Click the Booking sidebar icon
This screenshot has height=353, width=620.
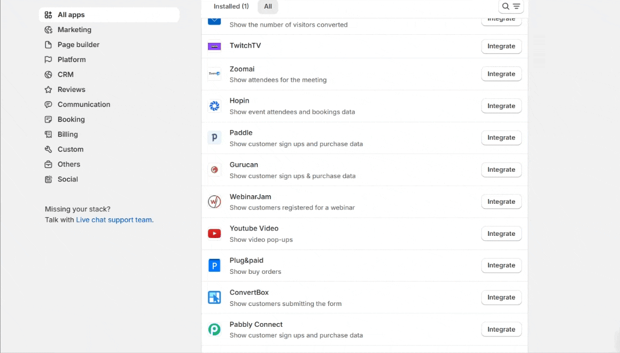48,119
